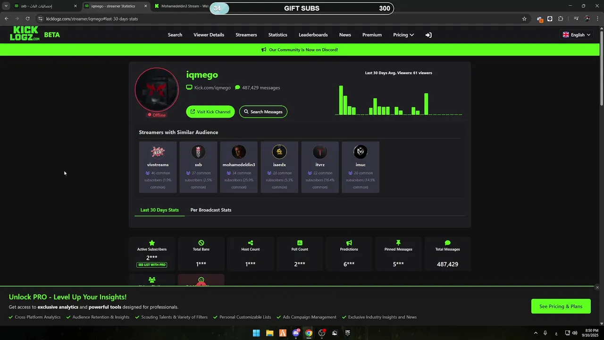Open Premium page
Image resolution: width=604 pixels, height=340 pixels.
[x=372, y=35]
